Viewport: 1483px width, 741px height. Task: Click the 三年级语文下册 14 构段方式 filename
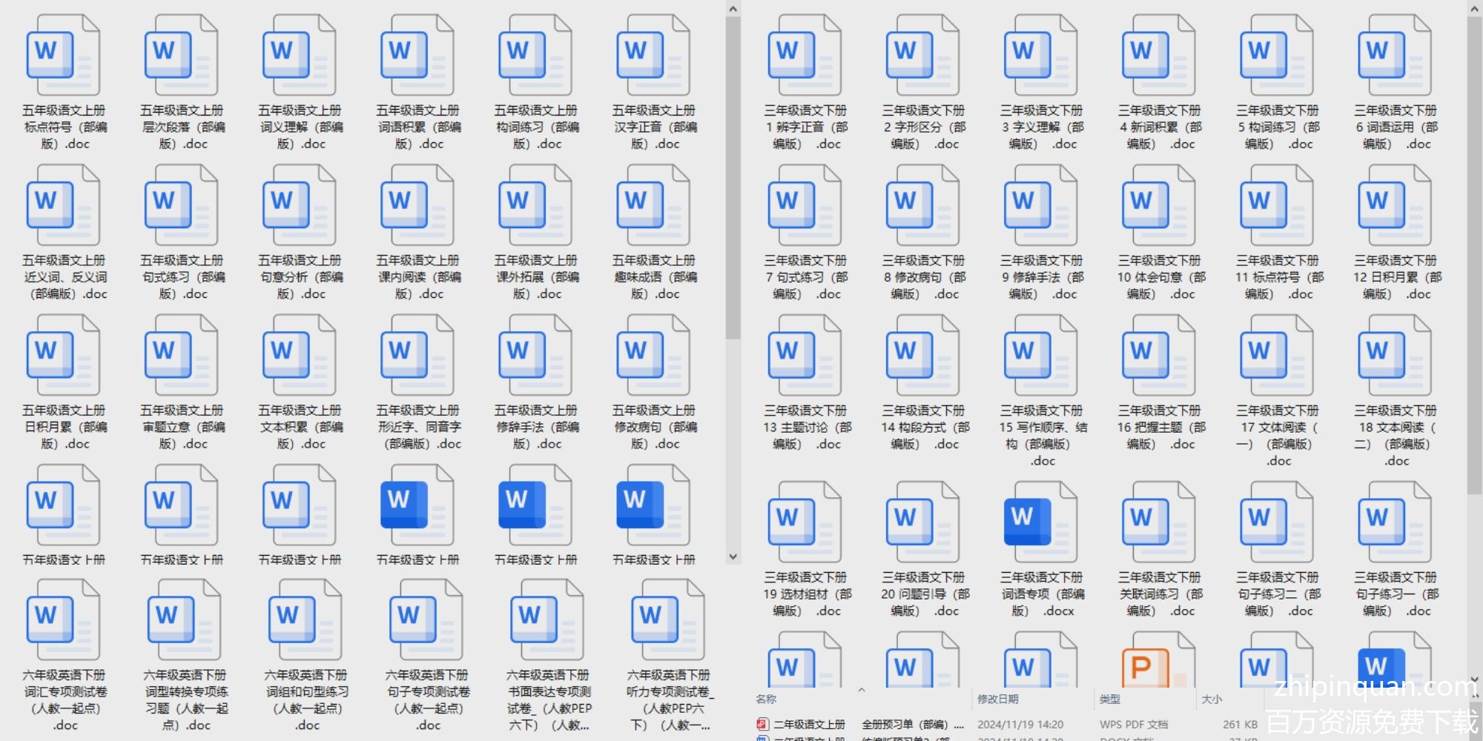[x=925, y=427]
